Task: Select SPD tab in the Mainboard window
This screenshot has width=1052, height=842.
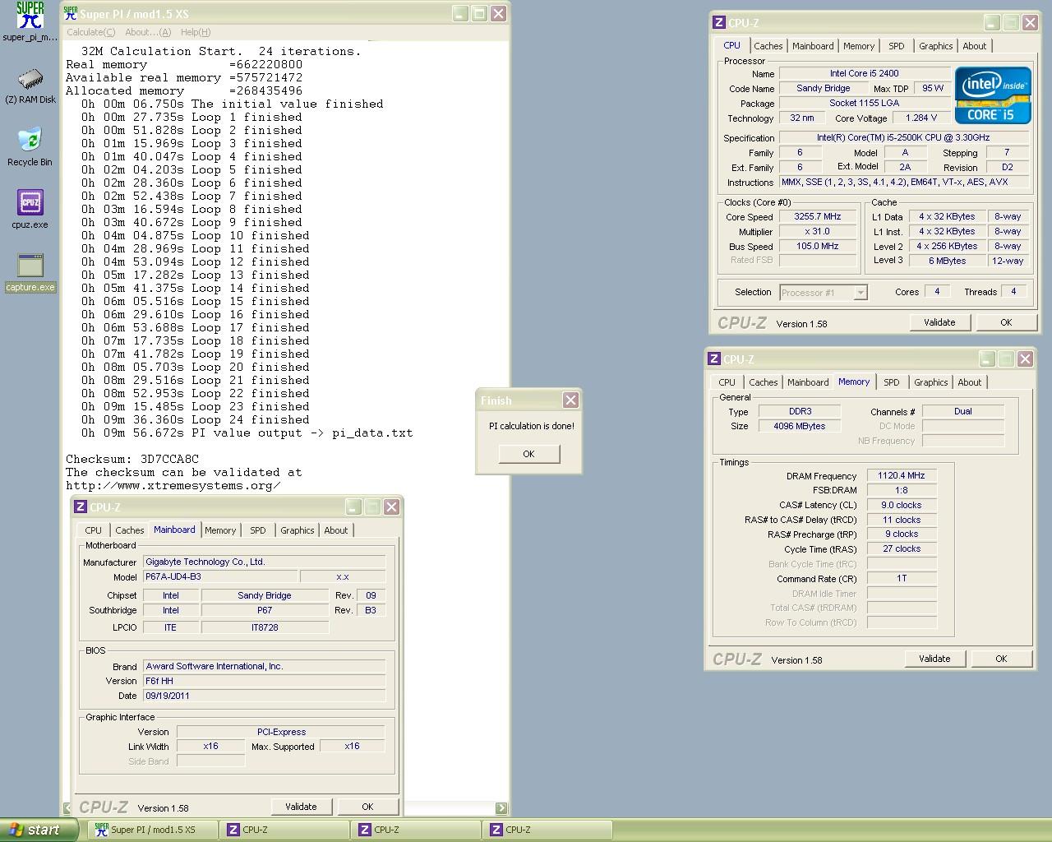Action: [258, 530]
